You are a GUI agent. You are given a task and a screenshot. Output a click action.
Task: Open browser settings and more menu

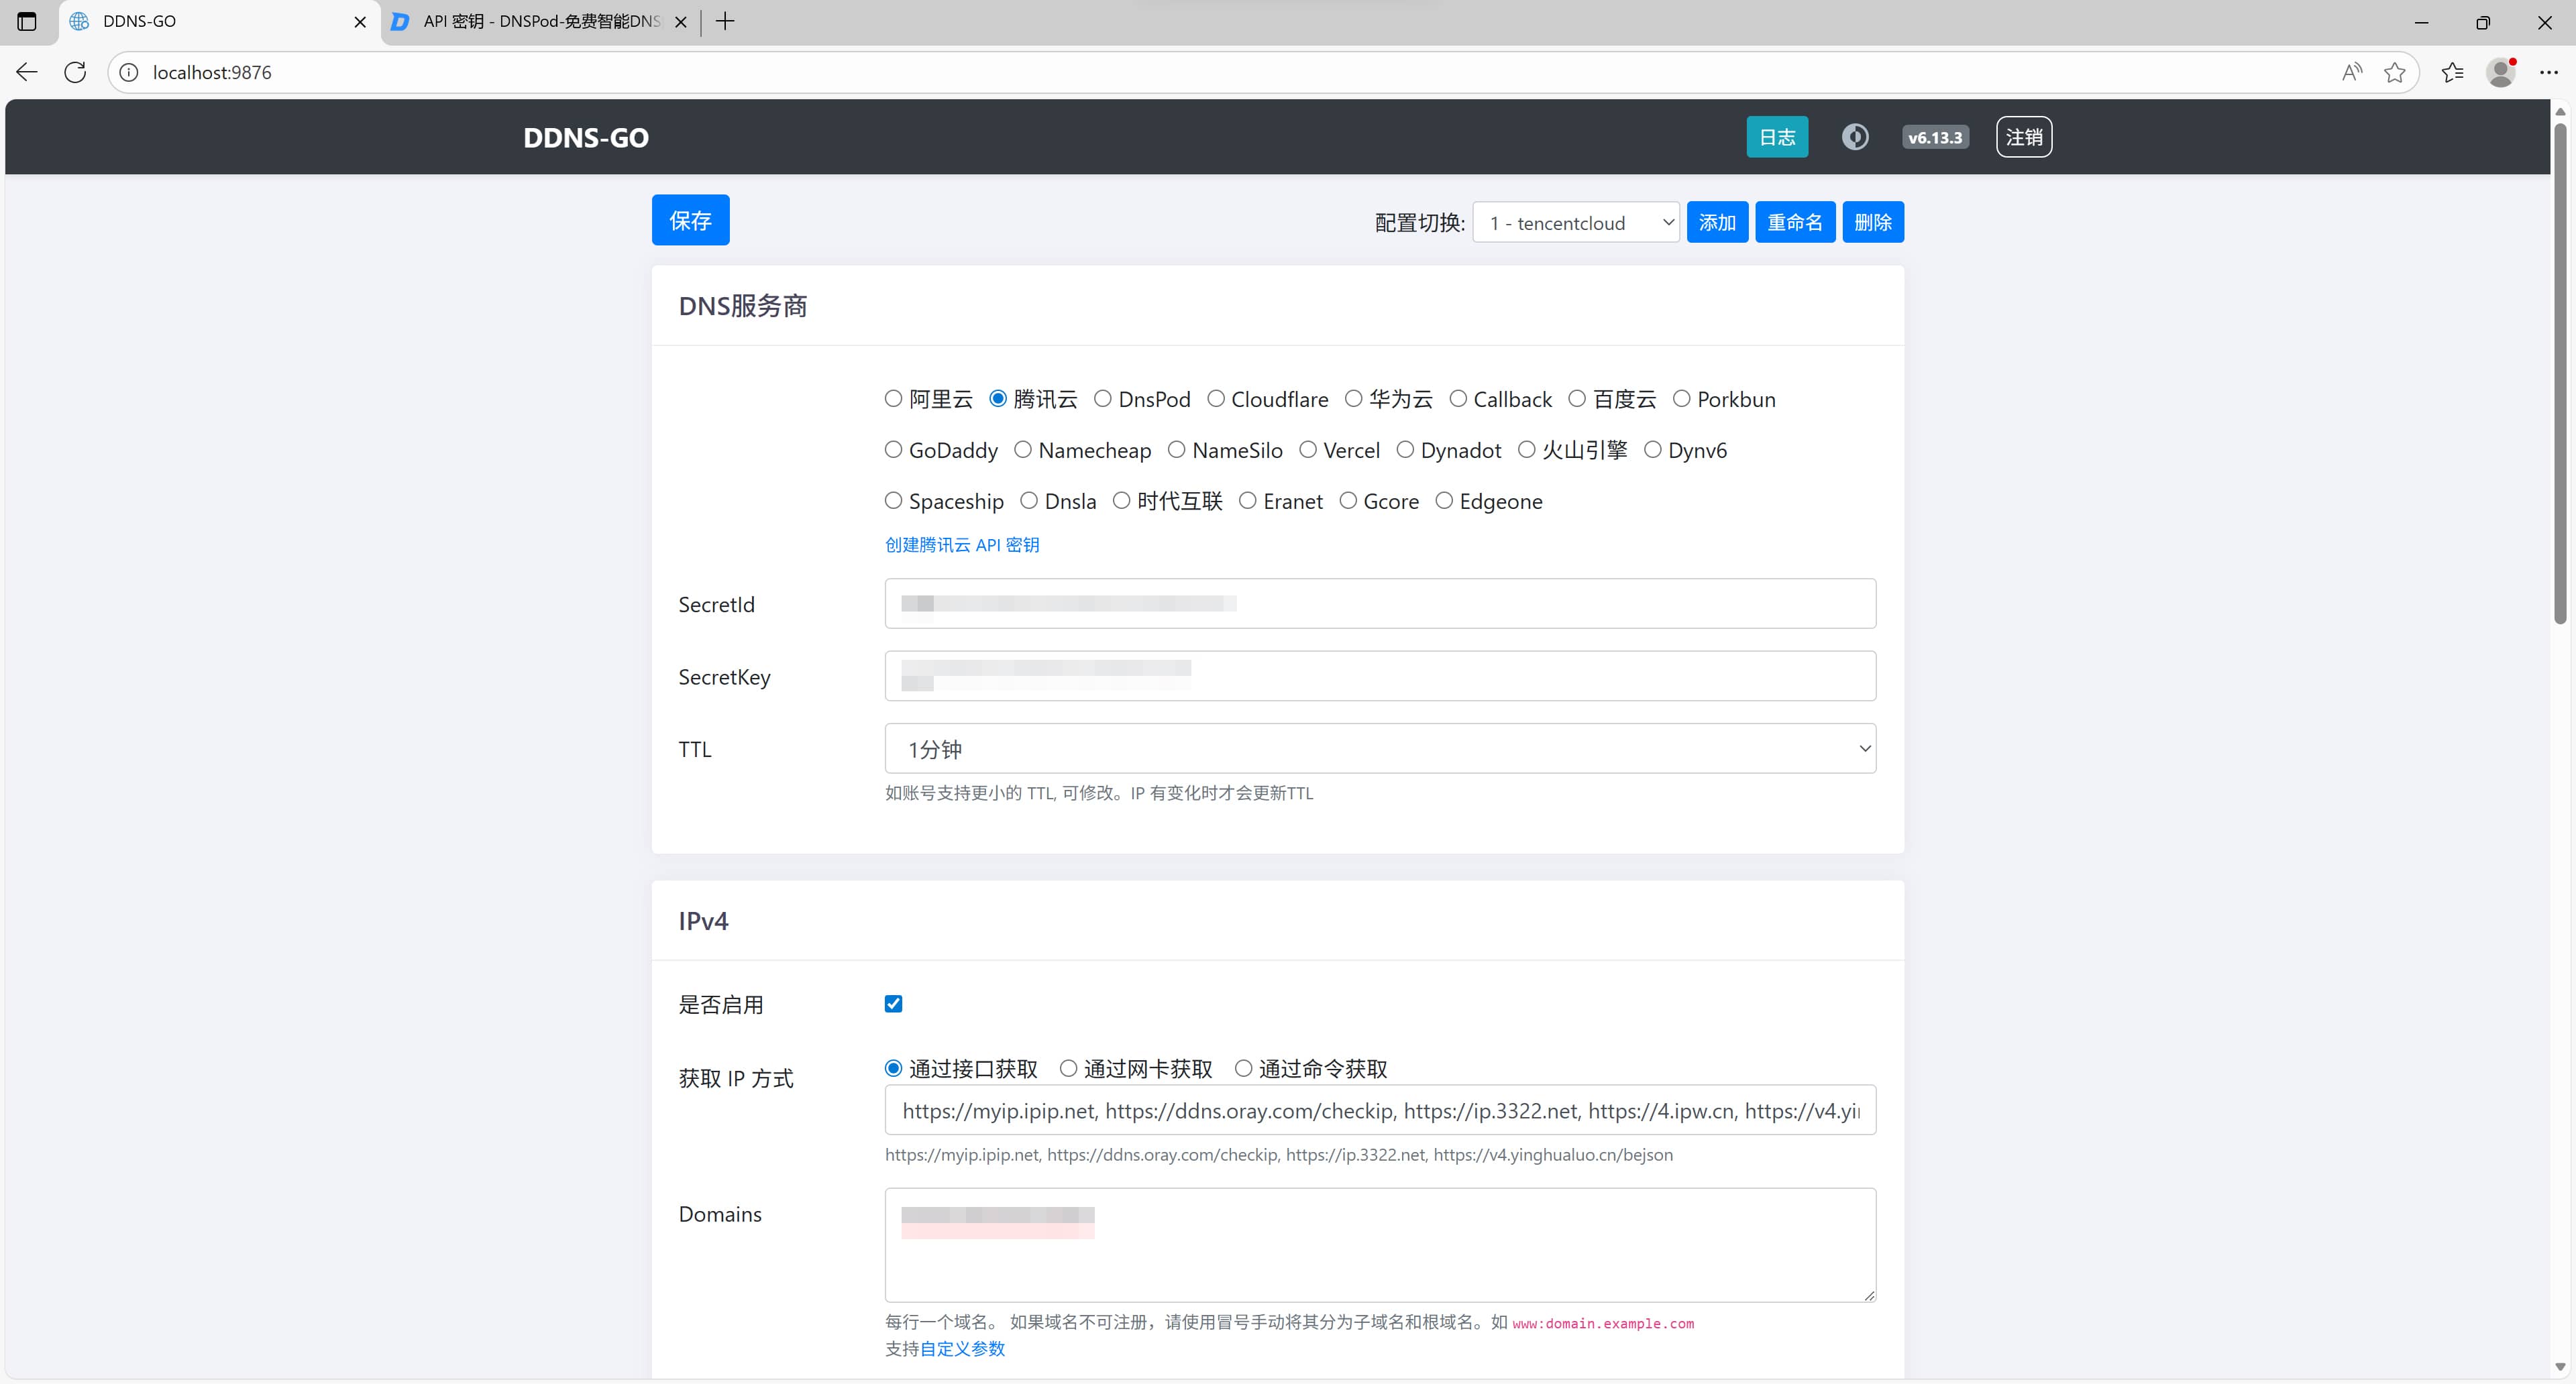click(2548, 72)
